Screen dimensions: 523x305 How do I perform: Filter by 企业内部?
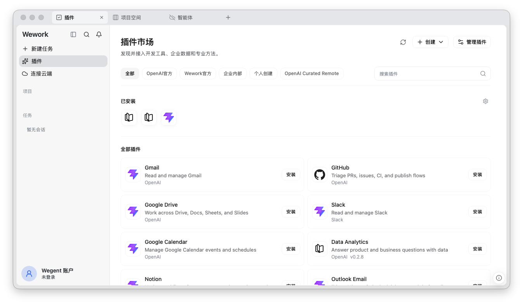point(233,74)
